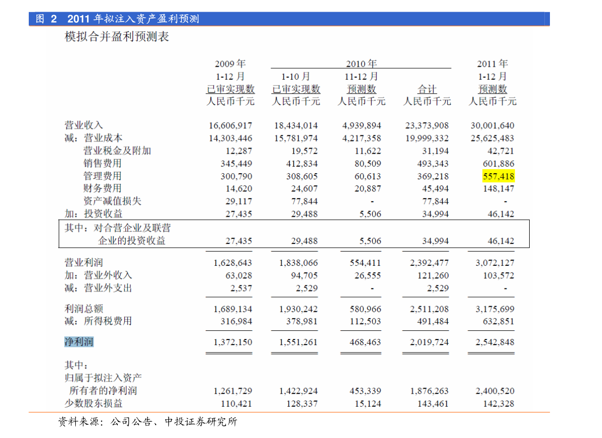This screenshot has width=602, height=438.
Task: Select the 营业收入 row label
Action: [x=84, y=125]
